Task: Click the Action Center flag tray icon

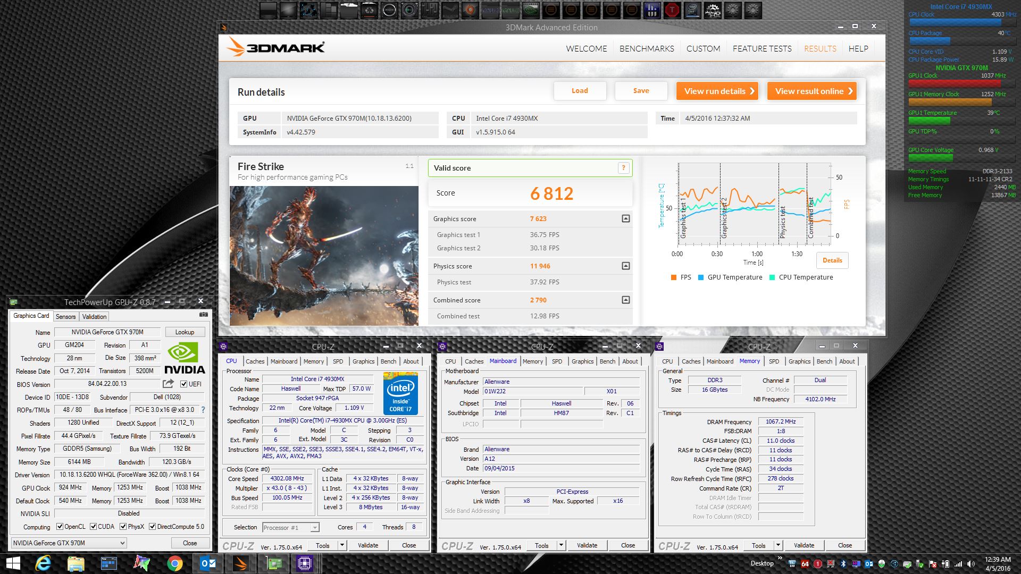Action: (x=933, y=564)
